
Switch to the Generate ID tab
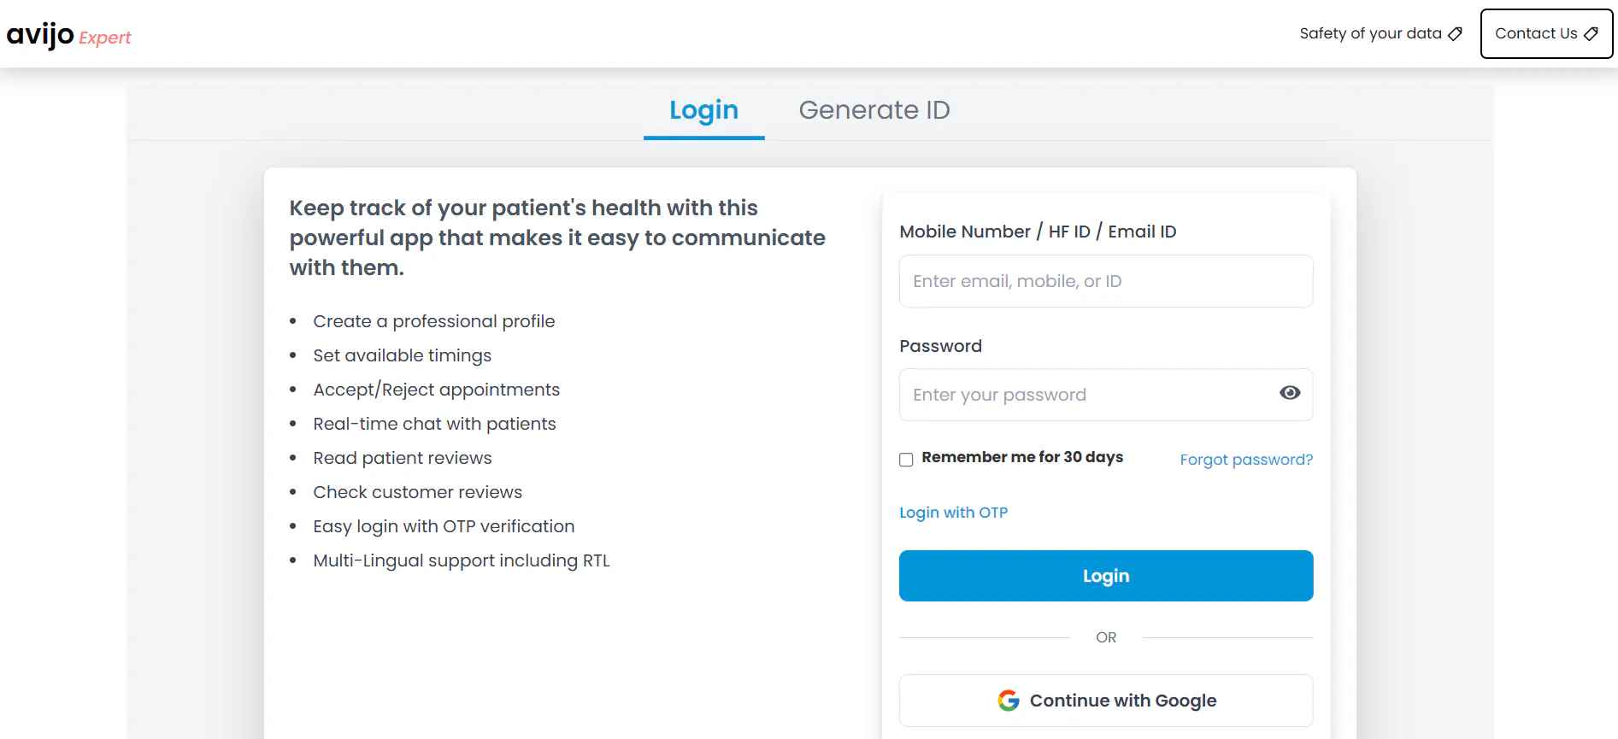(x=874, y=110)
